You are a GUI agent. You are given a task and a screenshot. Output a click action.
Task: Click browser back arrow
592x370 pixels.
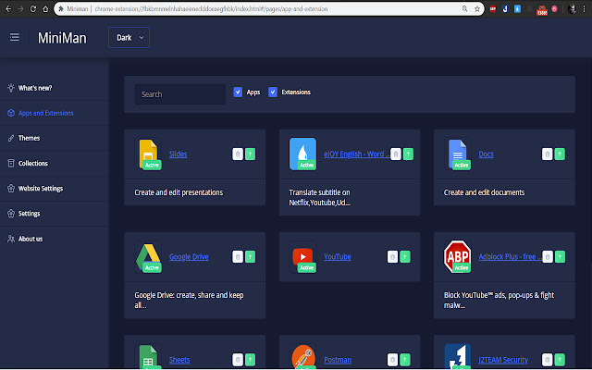tap(8, 8)
